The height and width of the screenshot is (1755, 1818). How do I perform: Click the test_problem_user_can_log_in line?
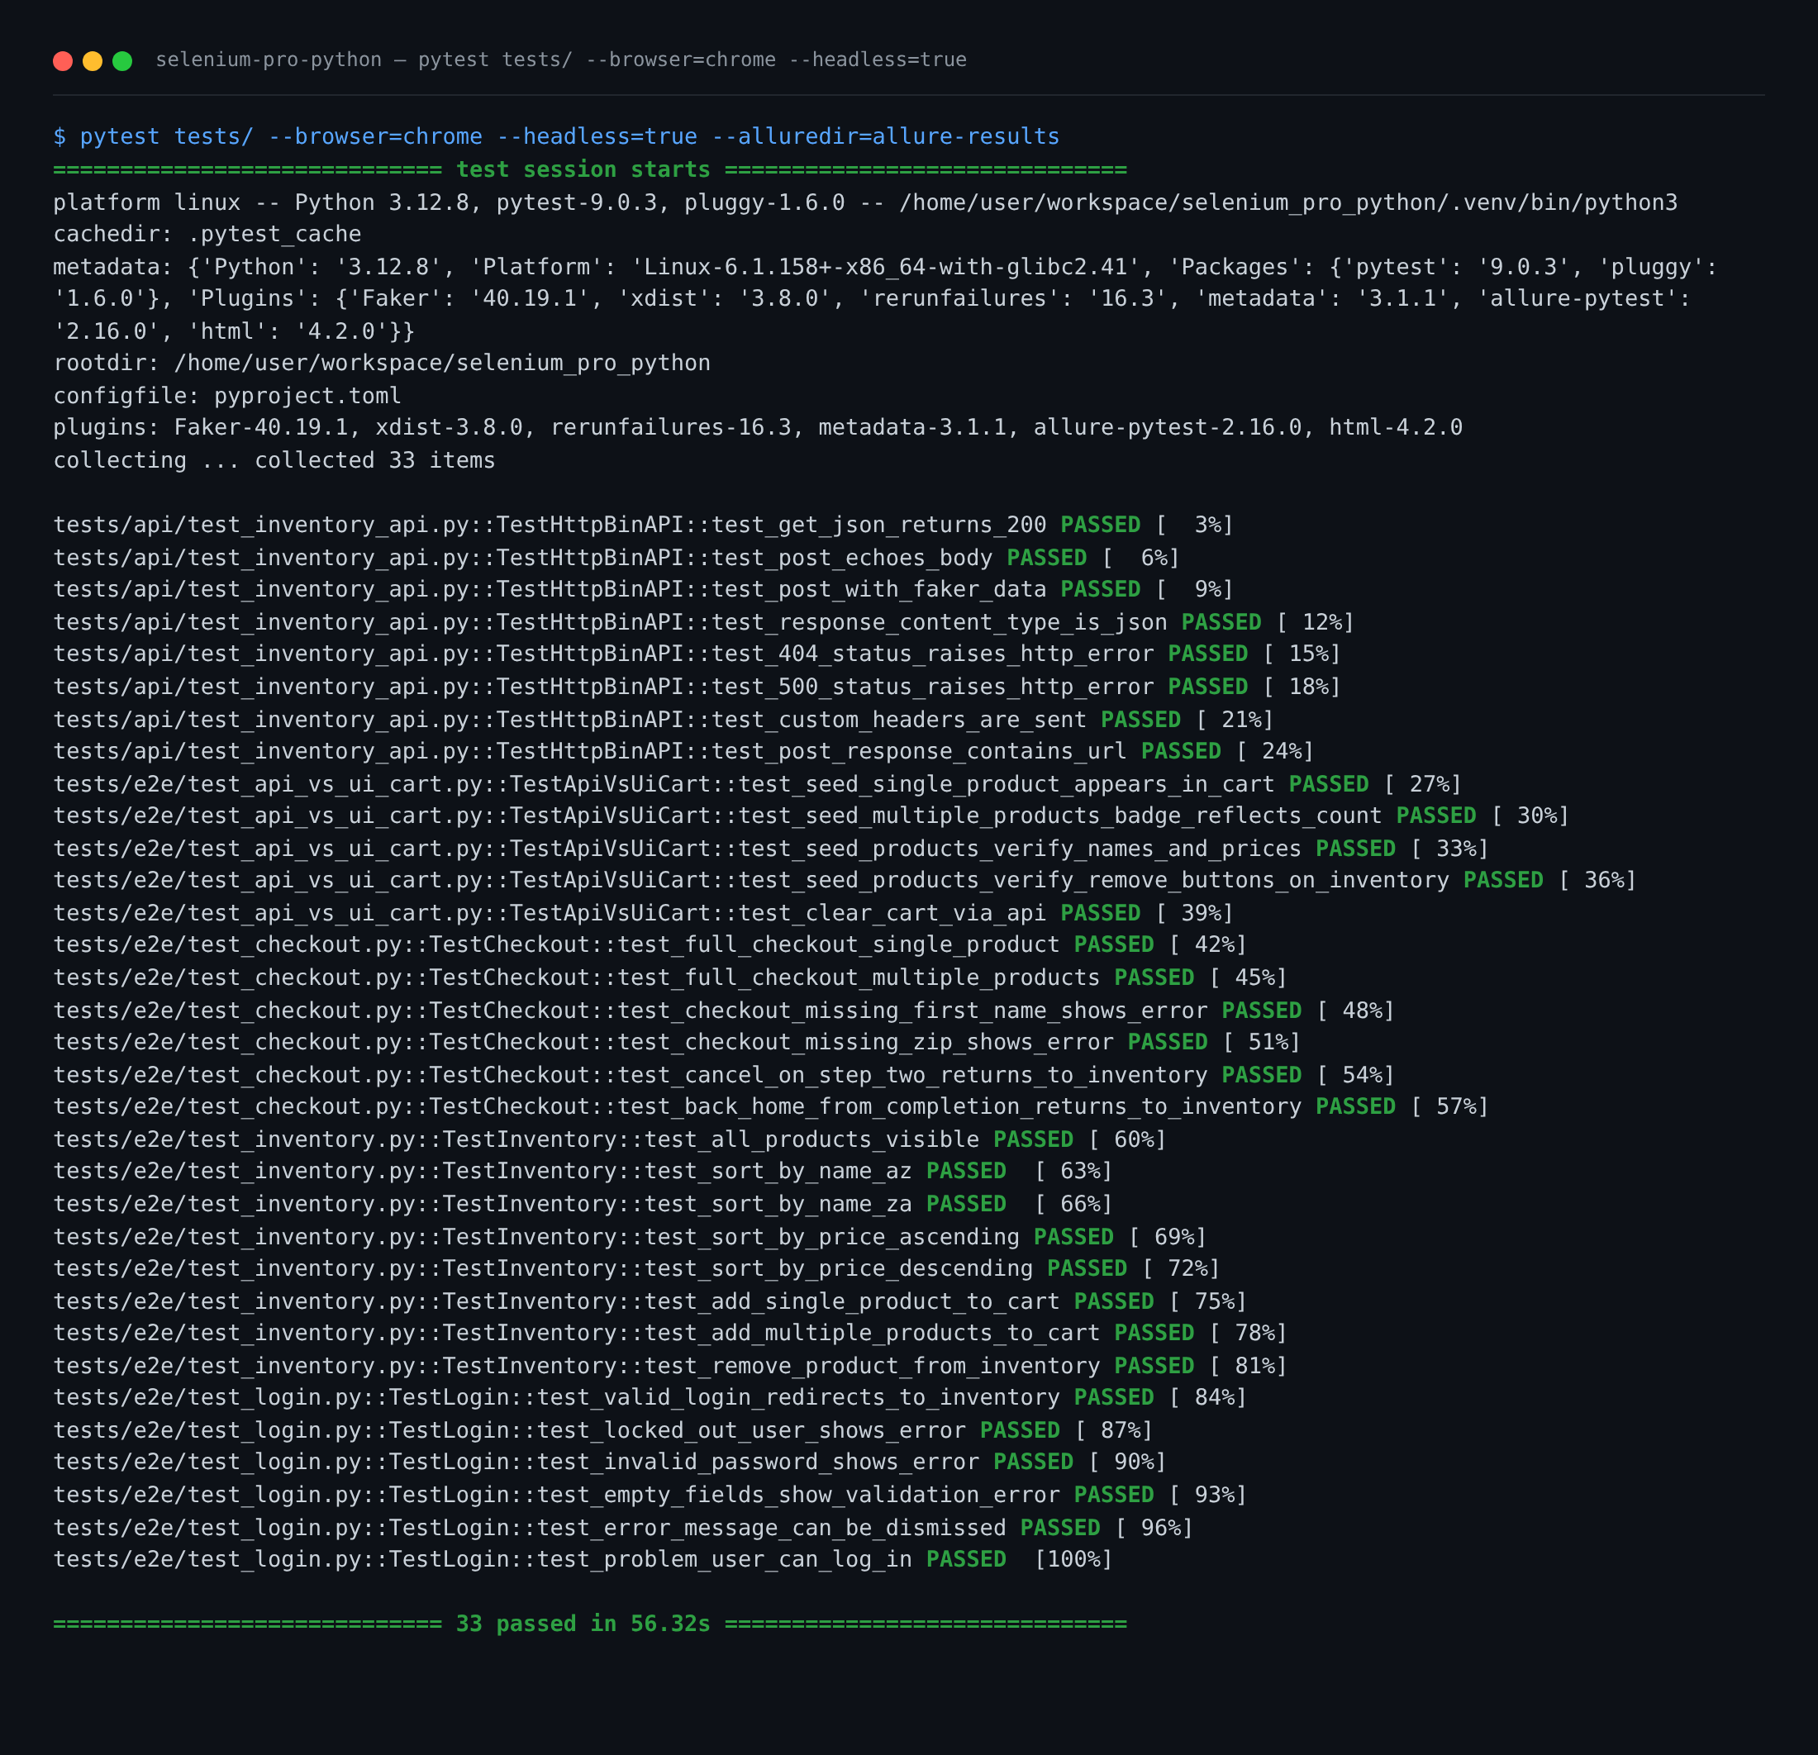pos(583,1559)
